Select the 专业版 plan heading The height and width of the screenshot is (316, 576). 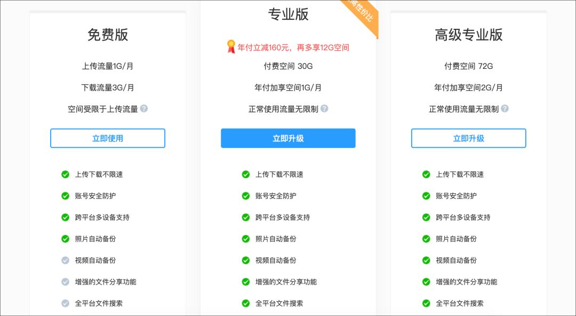pyautogui.click(x=288, y=14)
